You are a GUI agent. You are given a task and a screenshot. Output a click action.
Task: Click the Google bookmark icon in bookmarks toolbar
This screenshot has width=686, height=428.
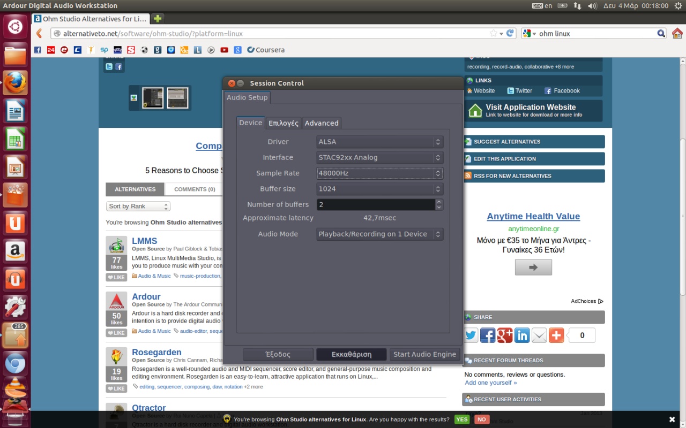click(x=237, y=50)
